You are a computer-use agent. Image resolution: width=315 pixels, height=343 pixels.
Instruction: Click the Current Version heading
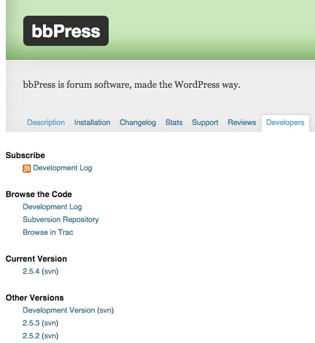(x=36, y=259)
